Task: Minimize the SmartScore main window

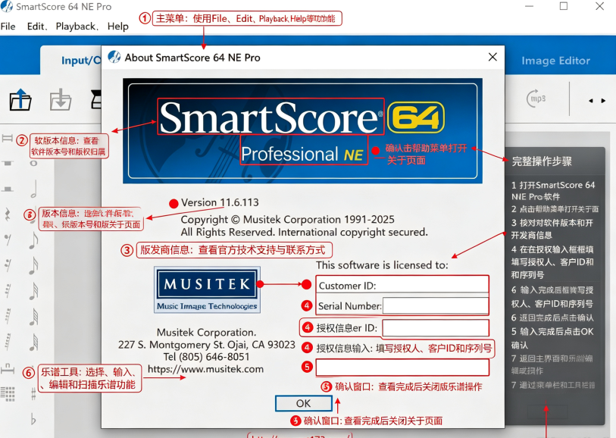Action: point(529,6)
